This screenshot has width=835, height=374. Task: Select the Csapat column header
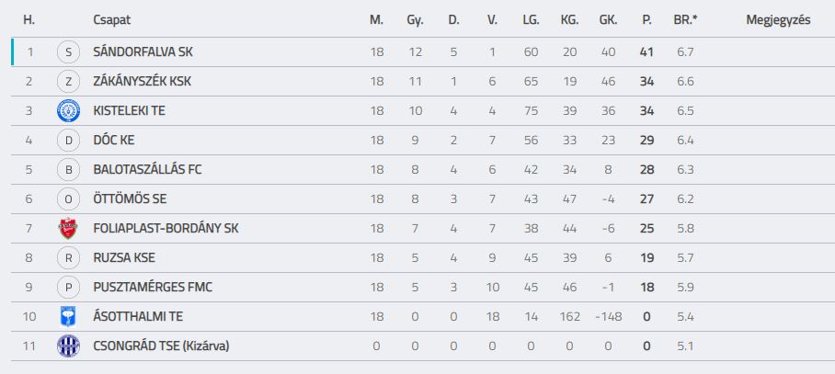coord(112,20)
